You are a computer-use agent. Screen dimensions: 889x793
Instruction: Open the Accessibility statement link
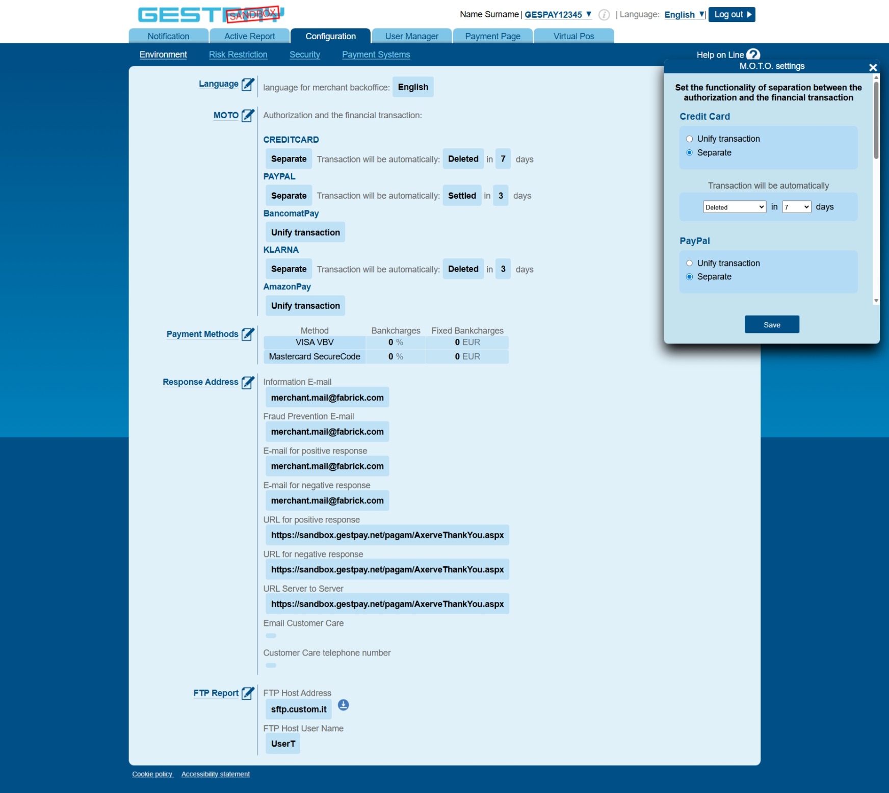point(216,774)
